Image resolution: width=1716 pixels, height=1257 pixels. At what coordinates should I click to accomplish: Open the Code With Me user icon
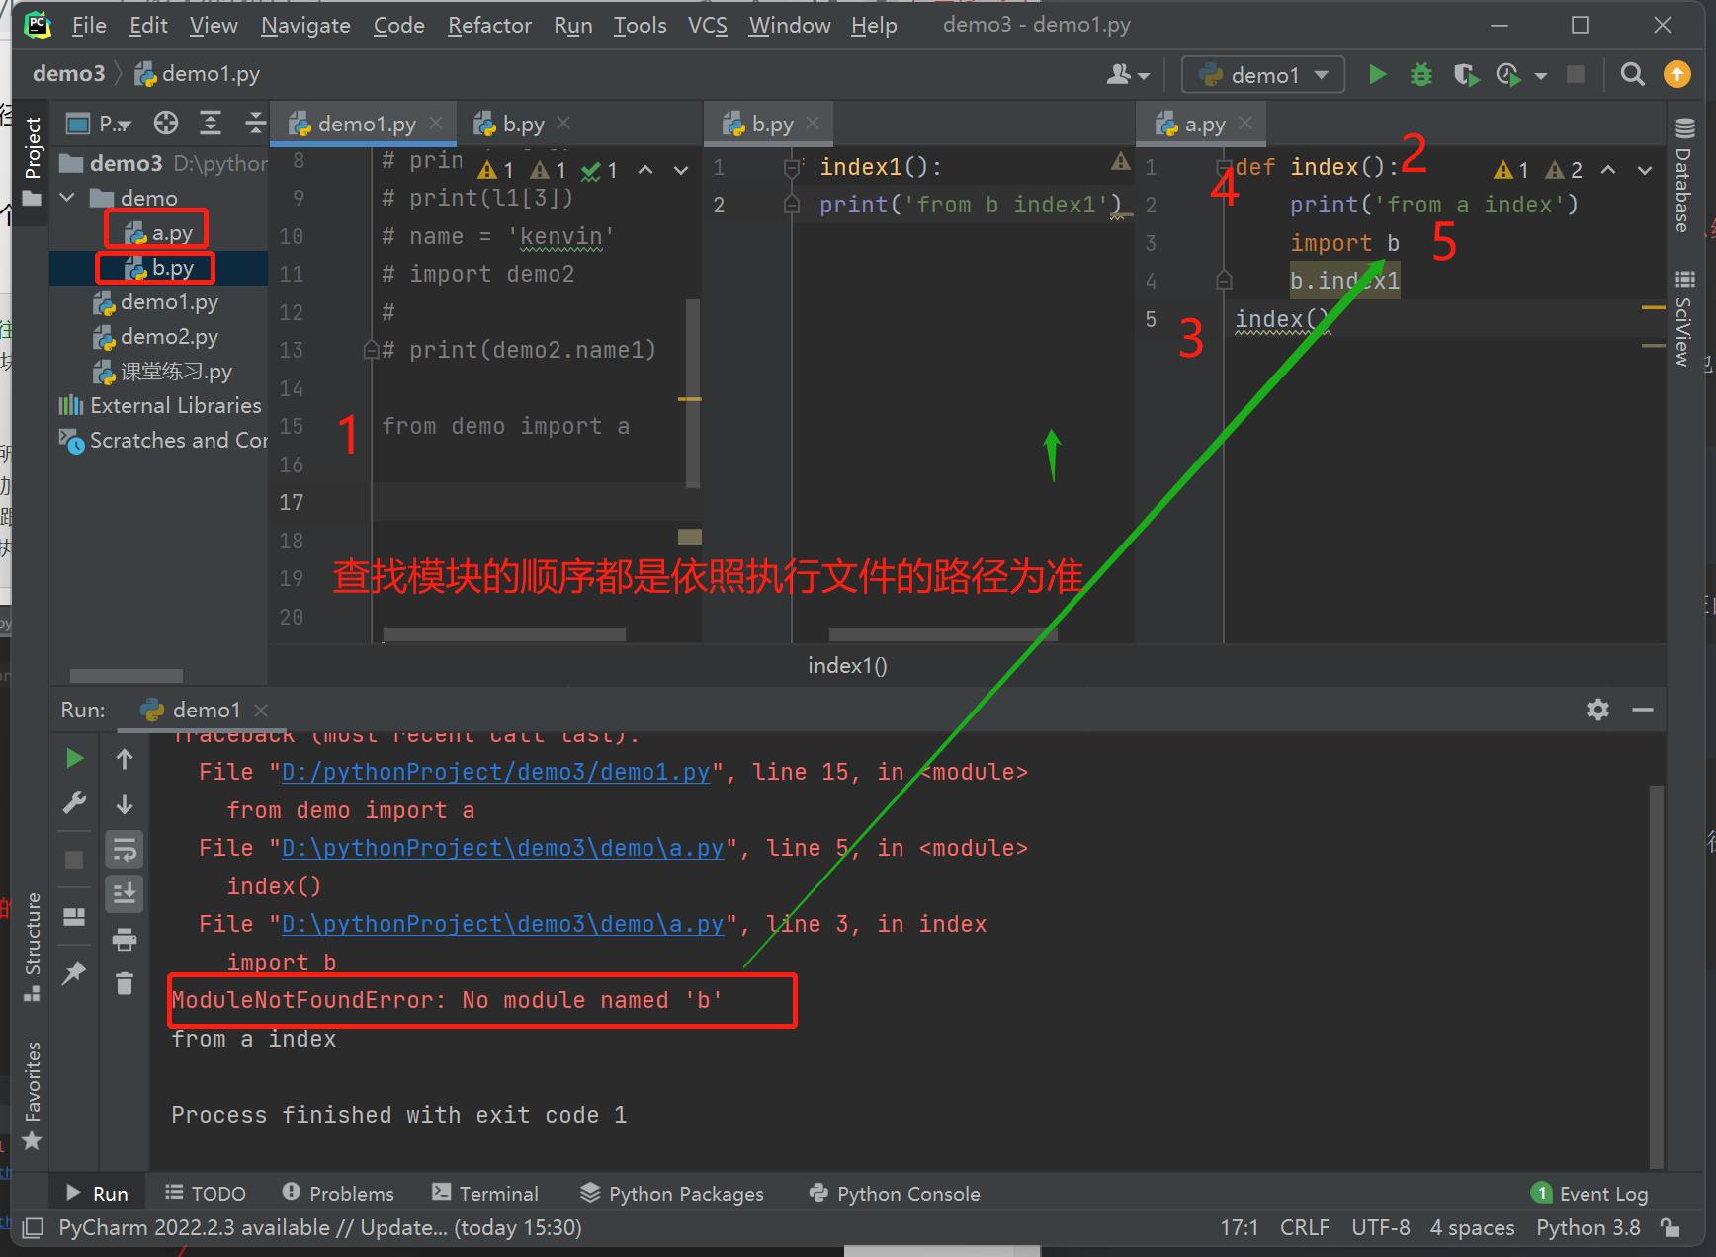pos(1127,75)
